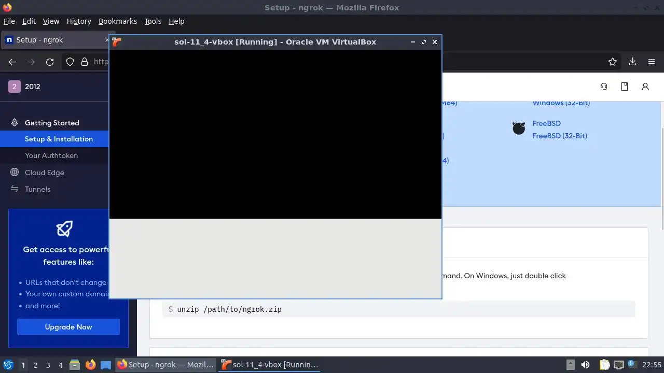Open the Firefox downloads panel
Screen dimensions: 664x373
tap(632, 62)
